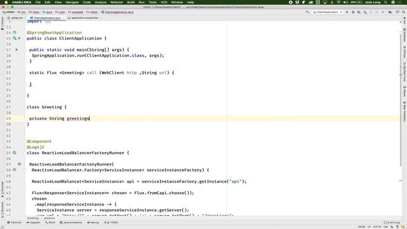Open Search Everywhere magnifier in toolbar
407x229 pixels.
click(403, 12)
